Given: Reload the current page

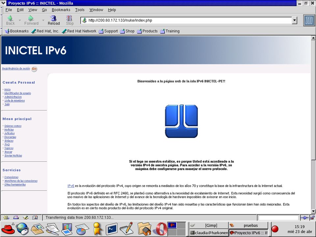Looking at the screenshot, I should (54, 20).
